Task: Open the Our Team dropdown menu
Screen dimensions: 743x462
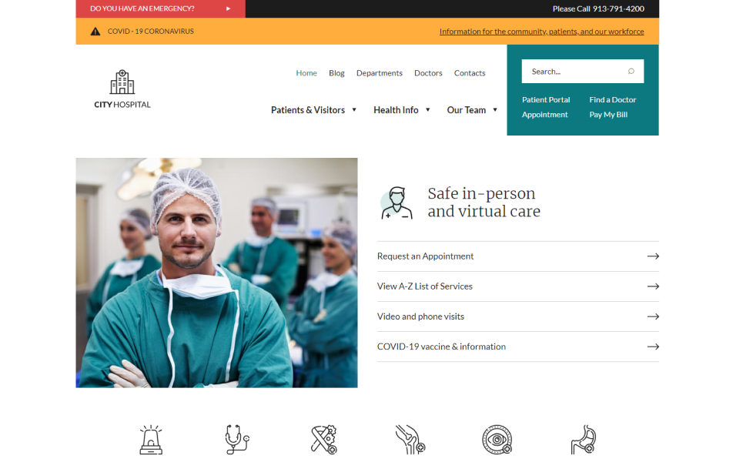Action: click(x=472, y=110)
